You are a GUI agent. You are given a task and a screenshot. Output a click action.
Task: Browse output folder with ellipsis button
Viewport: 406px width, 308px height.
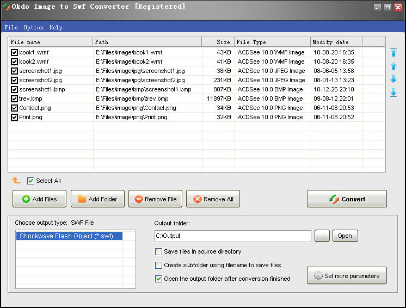tap(322, 236)
